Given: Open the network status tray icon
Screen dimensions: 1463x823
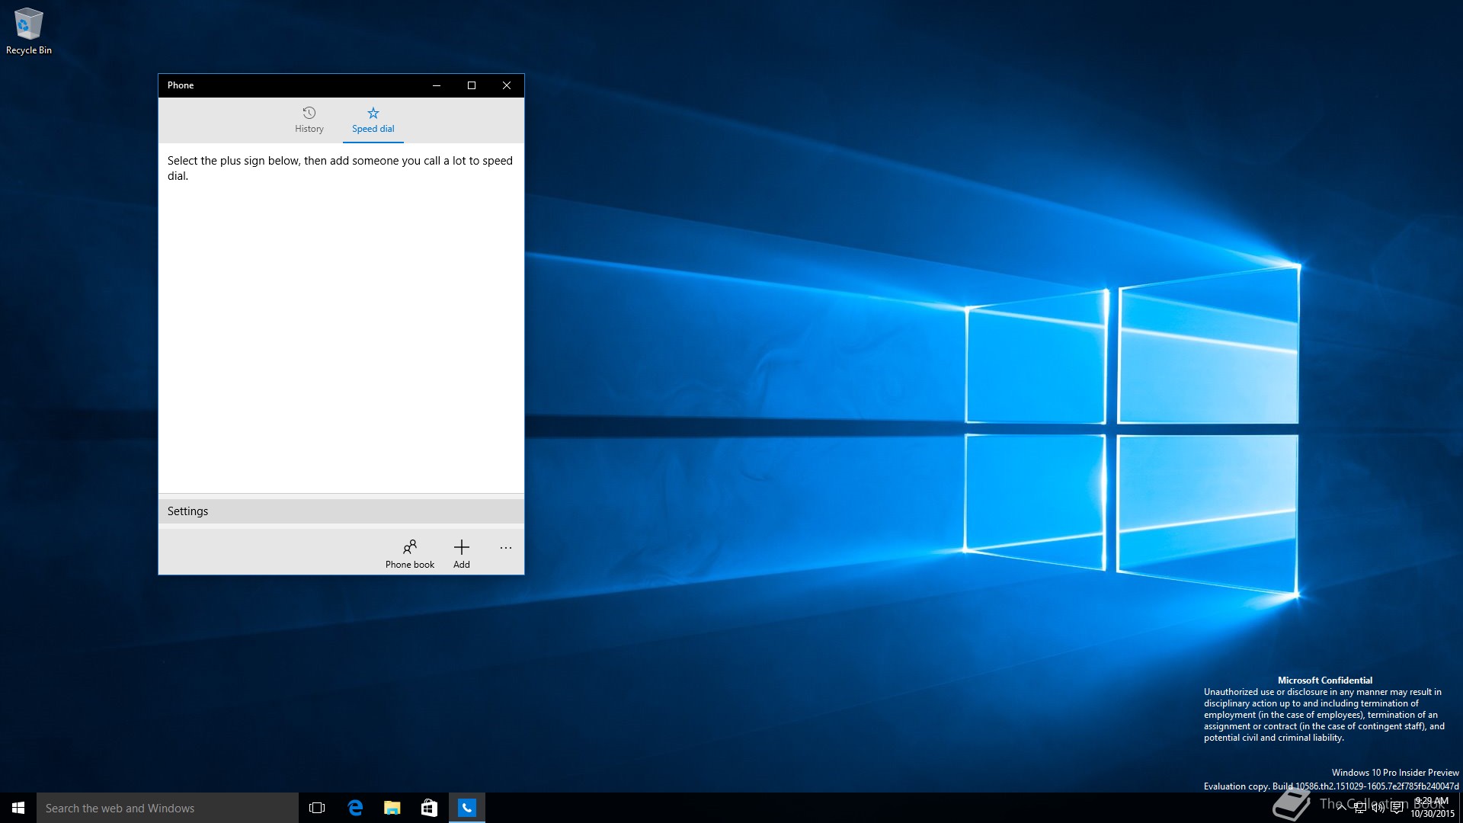Looking at the screenshot, I should (x=1360, y=808).
